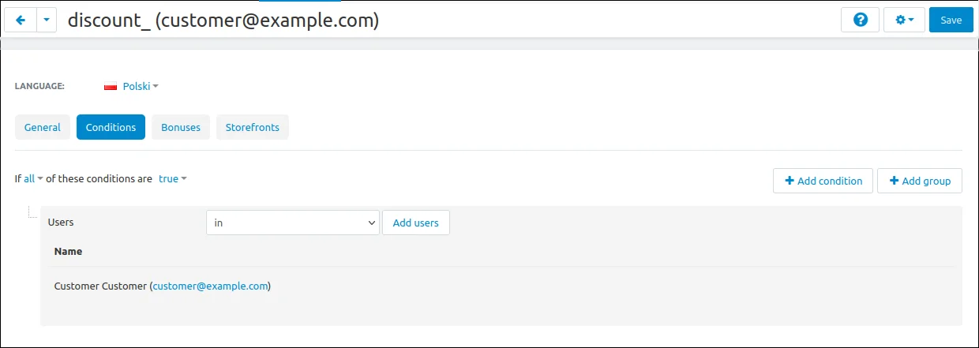
Task: Click the back arrow icon
Action: [x=21, y=21]
